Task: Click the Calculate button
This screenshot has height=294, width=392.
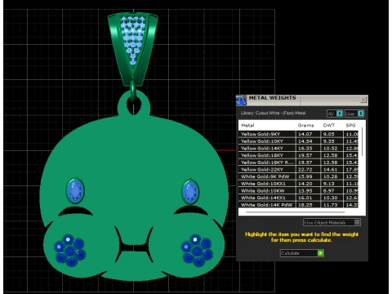Action: (302, 253)
